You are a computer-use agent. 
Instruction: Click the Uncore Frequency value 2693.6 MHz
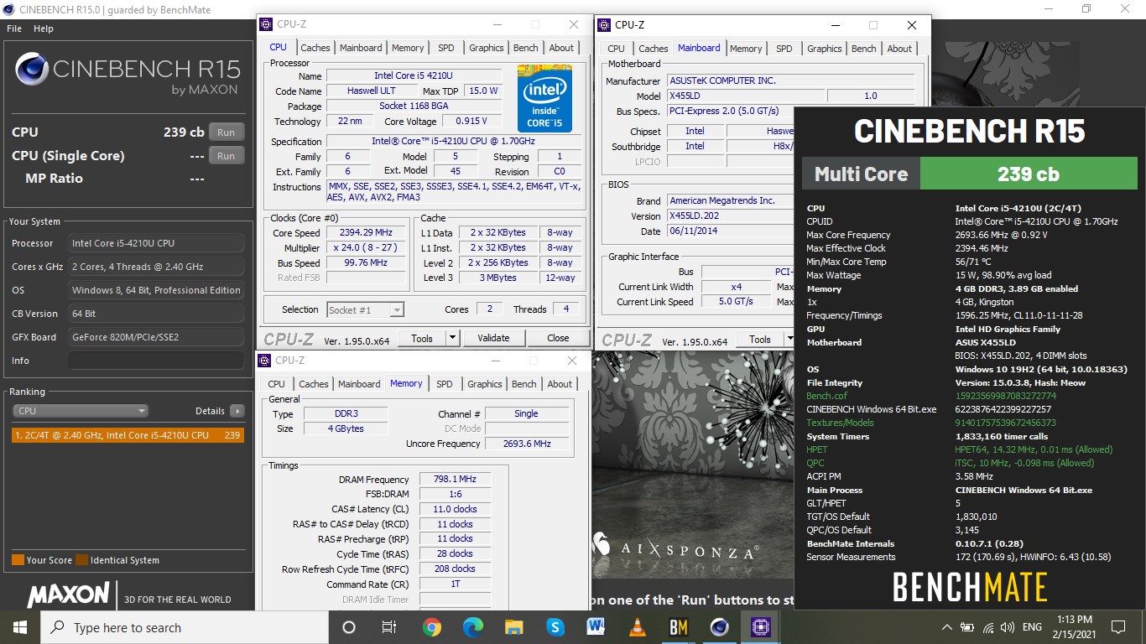[527, 444]
